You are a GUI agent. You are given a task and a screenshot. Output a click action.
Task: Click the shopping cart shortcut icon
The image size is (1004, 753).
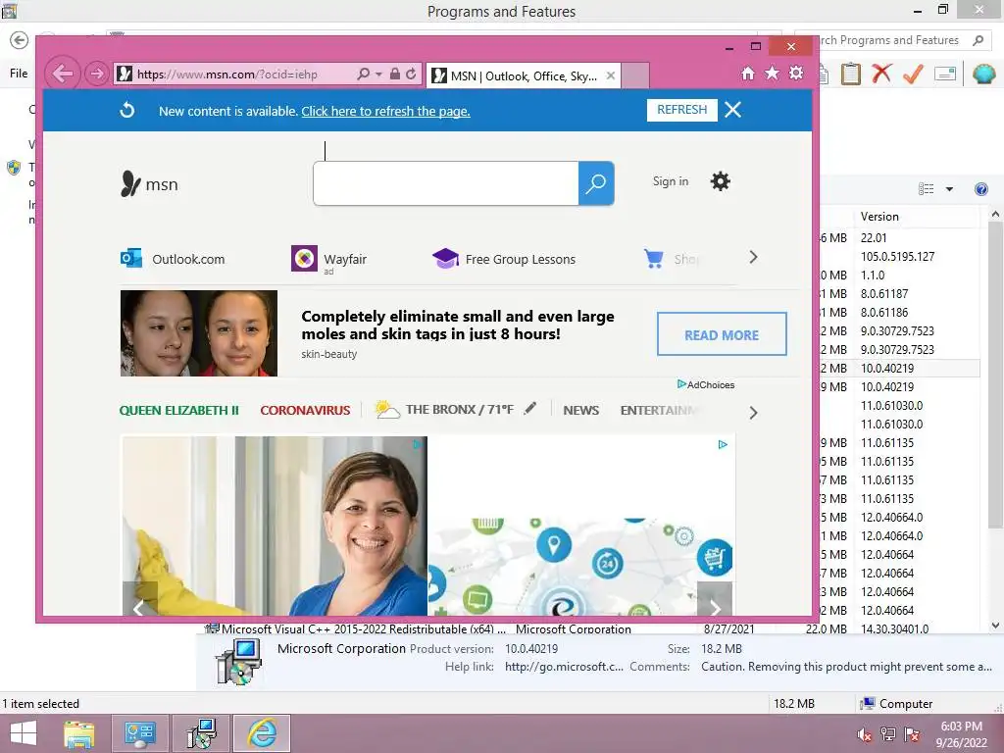[654, 259]
